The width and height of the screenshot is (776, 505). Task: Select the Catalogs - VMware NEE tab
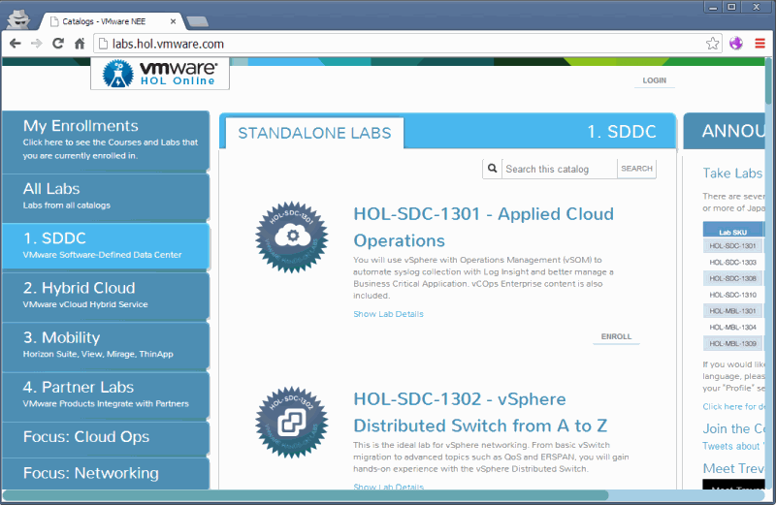112,21
